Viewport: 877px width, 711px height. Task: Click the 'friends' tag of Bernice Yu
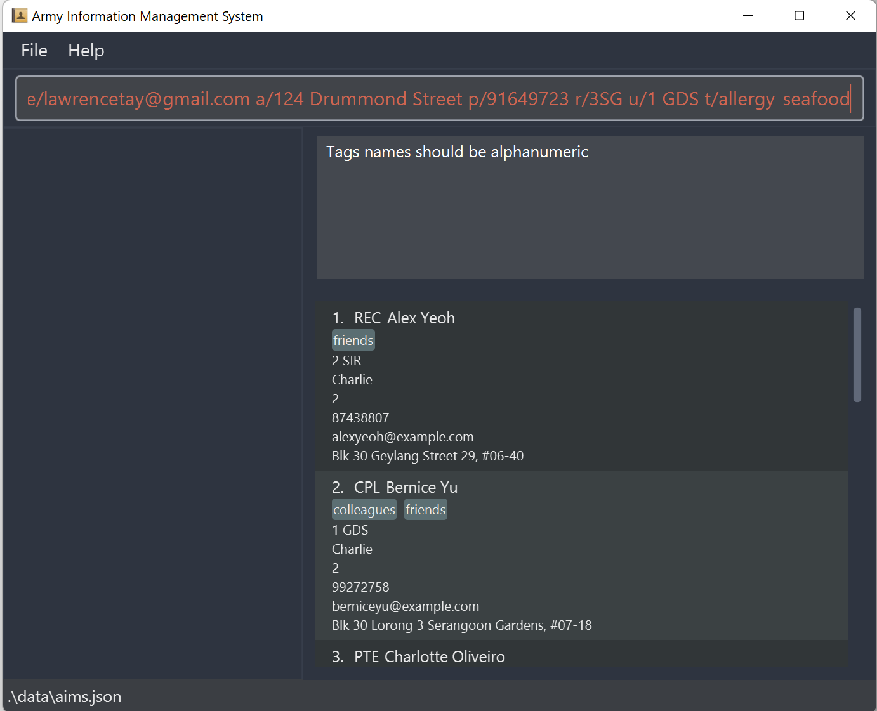click(426, 510)
